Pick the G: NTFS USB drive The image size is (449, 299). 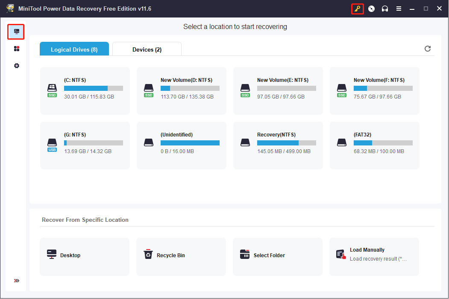(85, 145)
